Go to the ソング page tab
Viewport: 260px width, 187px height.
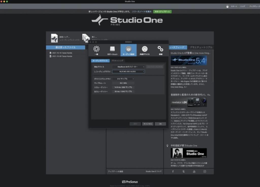tap(242, 6)
